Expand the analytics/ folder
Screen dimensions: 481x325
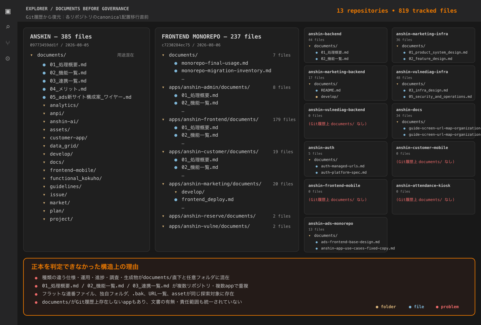point(44,105)
